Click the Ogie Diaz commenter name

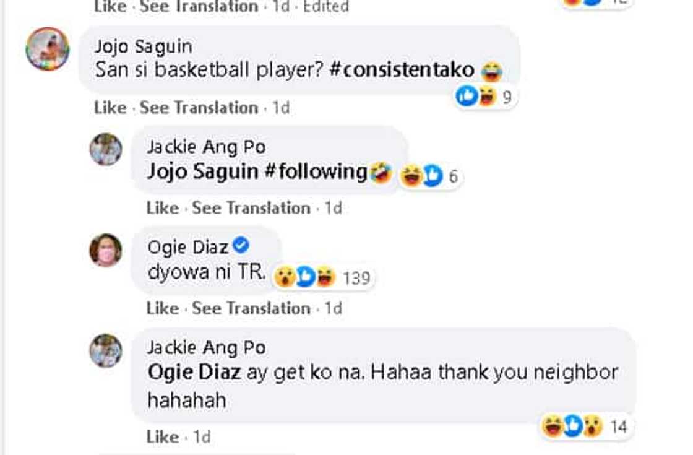point(188,247)
